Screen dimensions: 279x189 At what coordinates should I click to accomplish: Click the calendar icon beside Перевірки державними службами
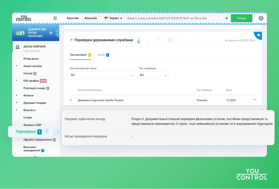72,40
